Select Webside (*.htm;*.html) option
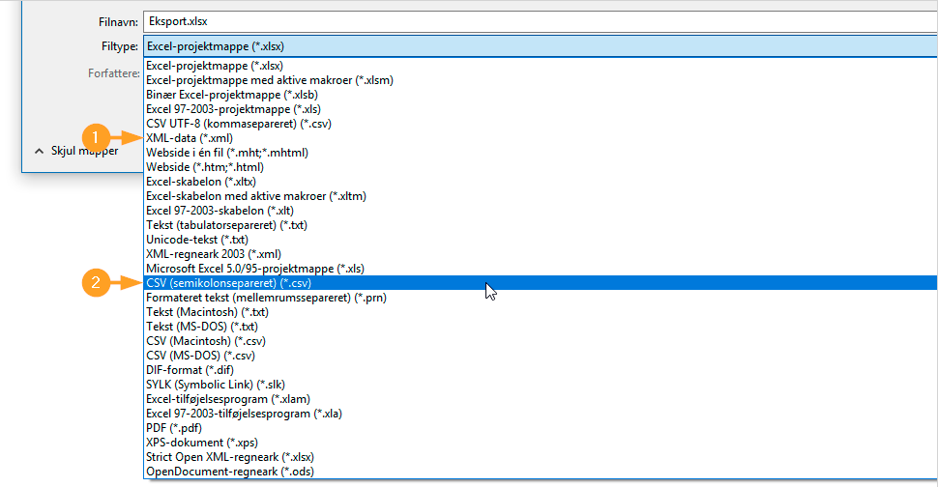938x487 pixels. 541,167
